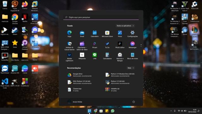The width and height of the screenshot is (202, 114).
Task: Select the Cities Skylines desktop icon
Action: [x=185, y=19]
